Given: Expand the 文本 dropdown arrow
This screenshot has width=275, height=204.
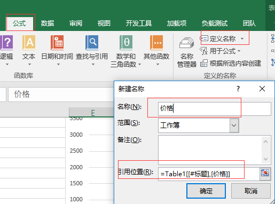Looking at the screenshot, I should pos(29,64).
